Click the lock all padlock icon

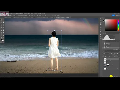tap(111, 57)
